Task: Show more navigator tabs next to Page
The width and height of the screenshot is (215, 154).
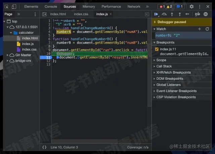Action: tap(19, 14)
